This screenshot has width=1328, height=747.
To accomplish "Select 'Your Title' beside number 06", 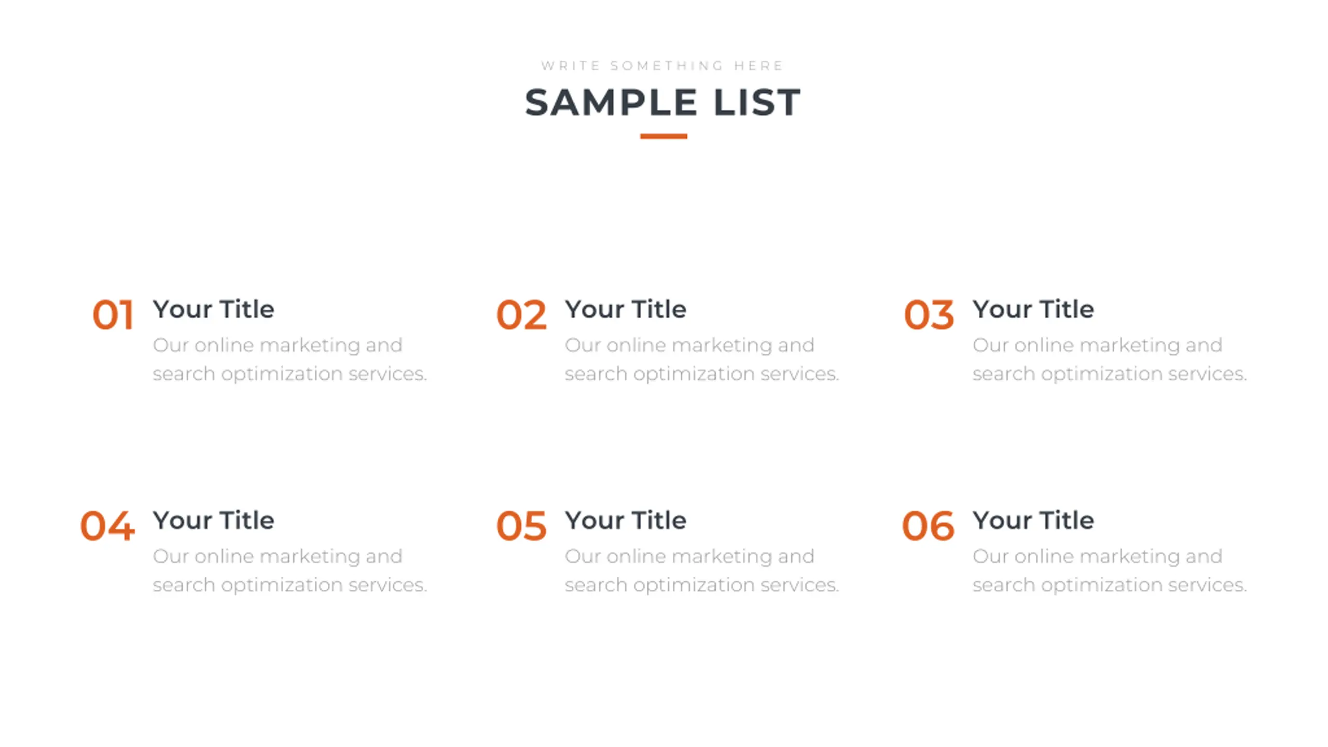I will coord(1033,520).
